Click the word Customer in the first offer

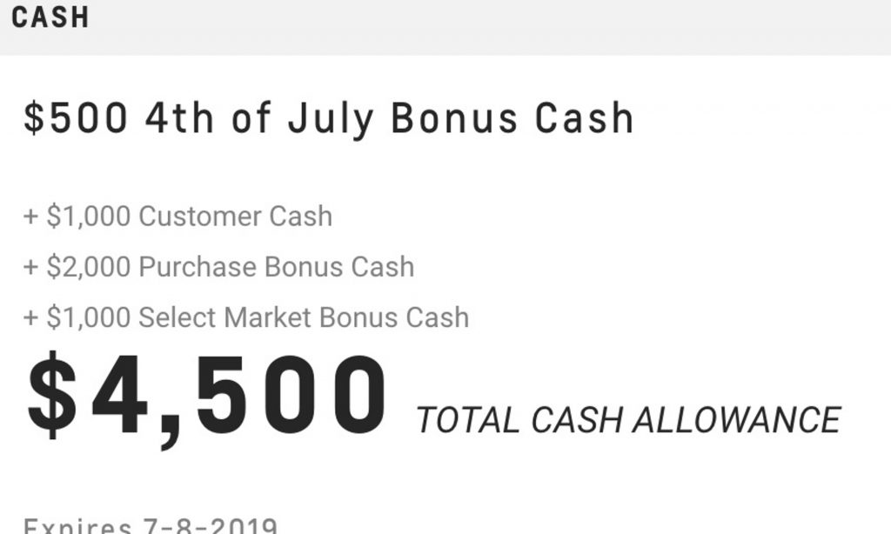click(199, 217)
